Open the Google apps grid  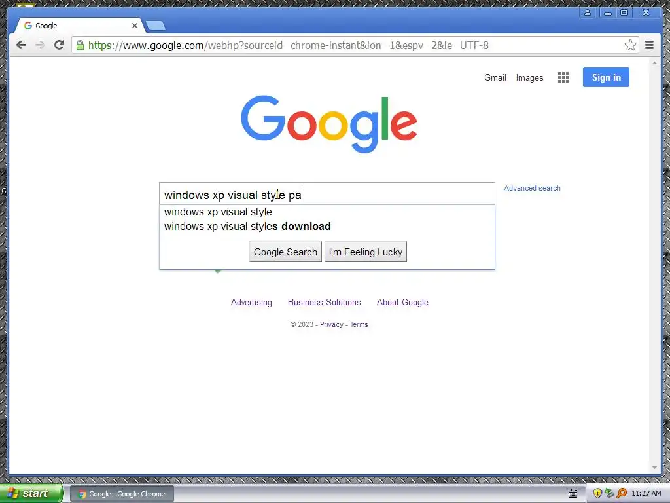pos(563,77)
